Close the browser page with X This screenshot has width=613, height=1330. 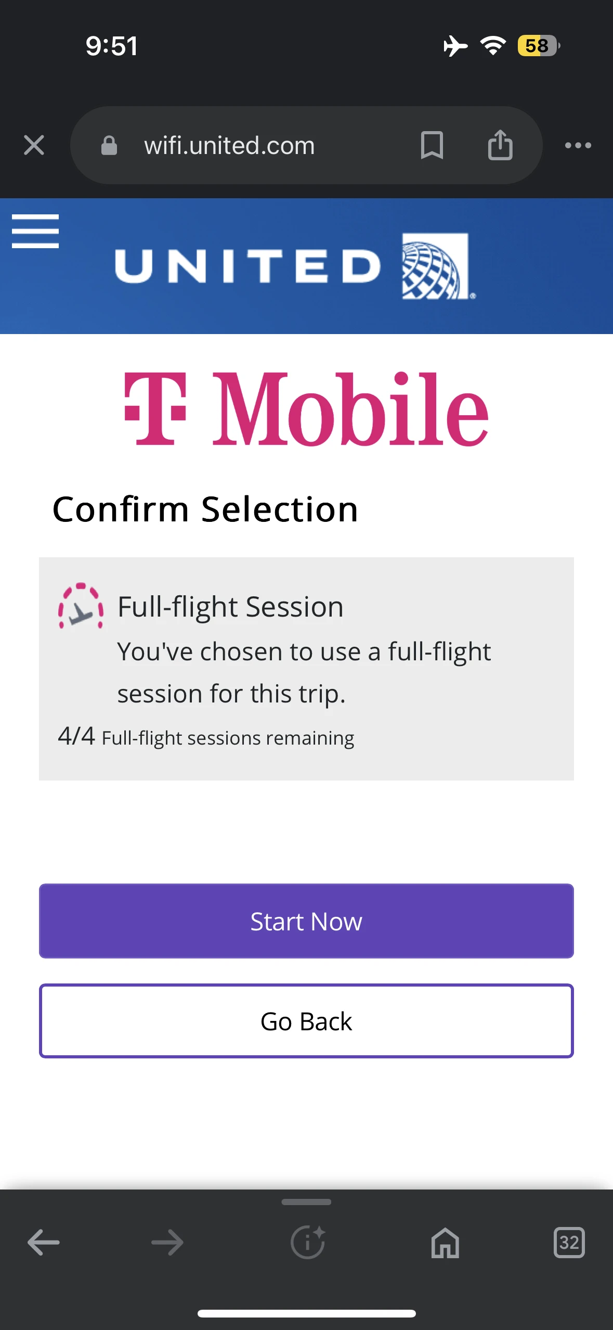pyautogui.click(x=34, y=145)
